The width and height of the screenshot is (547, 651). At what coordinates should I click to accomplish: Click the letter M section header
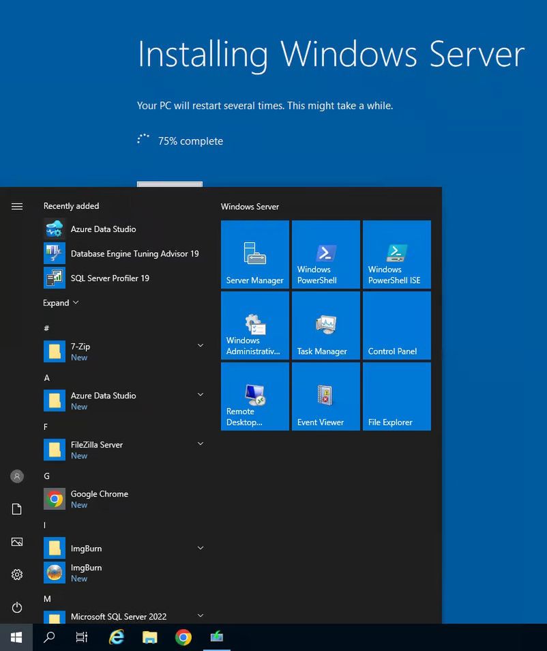(47, 599)
